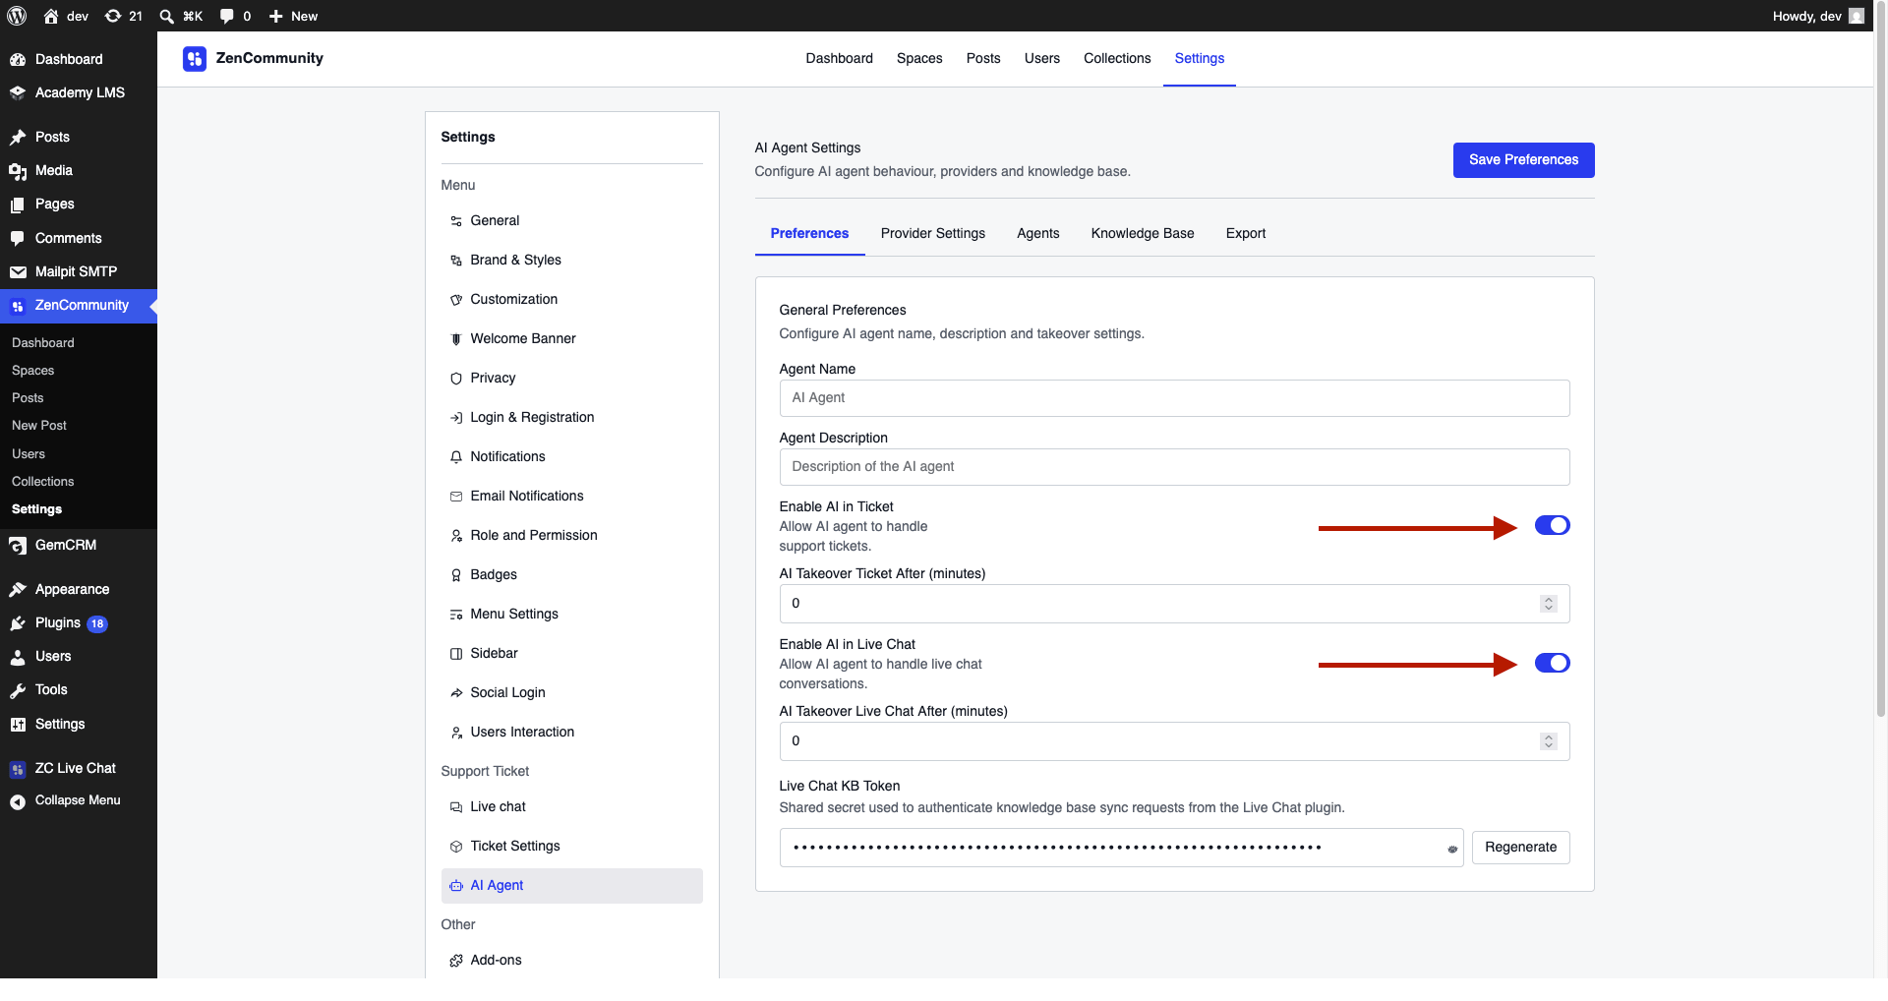1888x1001 pixels.
Task: Open the Export tab
Action: click(x=1246, y=234)
